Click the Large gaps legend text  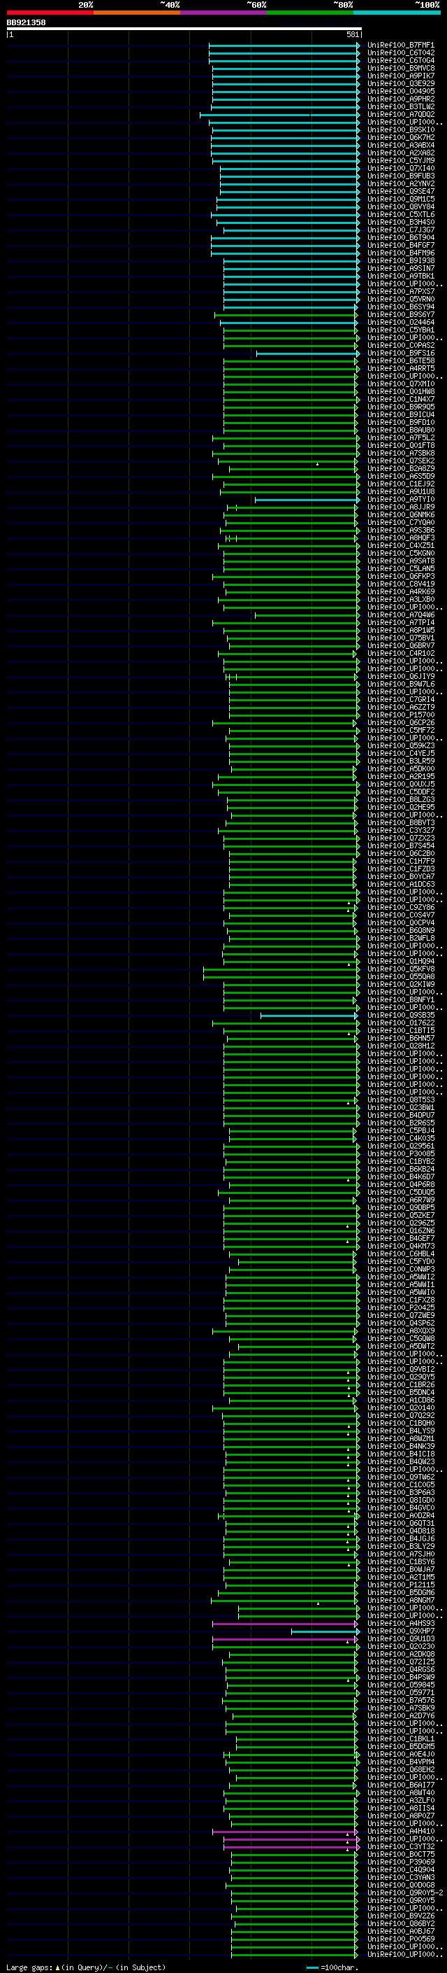coord(86,1967)
